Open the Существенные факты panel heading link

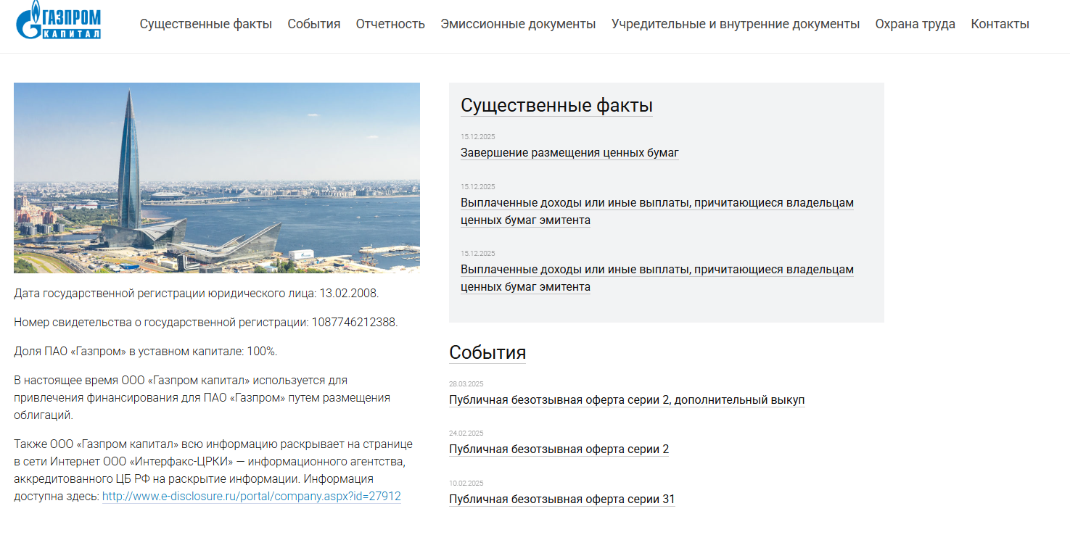556,106
